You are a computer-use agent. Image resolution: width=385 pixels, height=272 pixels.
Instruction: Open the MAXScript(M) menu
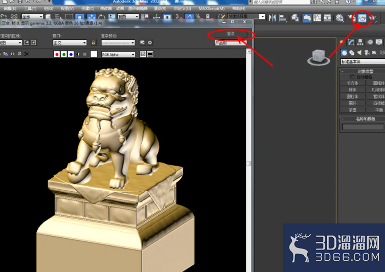[x=211, y=9]
